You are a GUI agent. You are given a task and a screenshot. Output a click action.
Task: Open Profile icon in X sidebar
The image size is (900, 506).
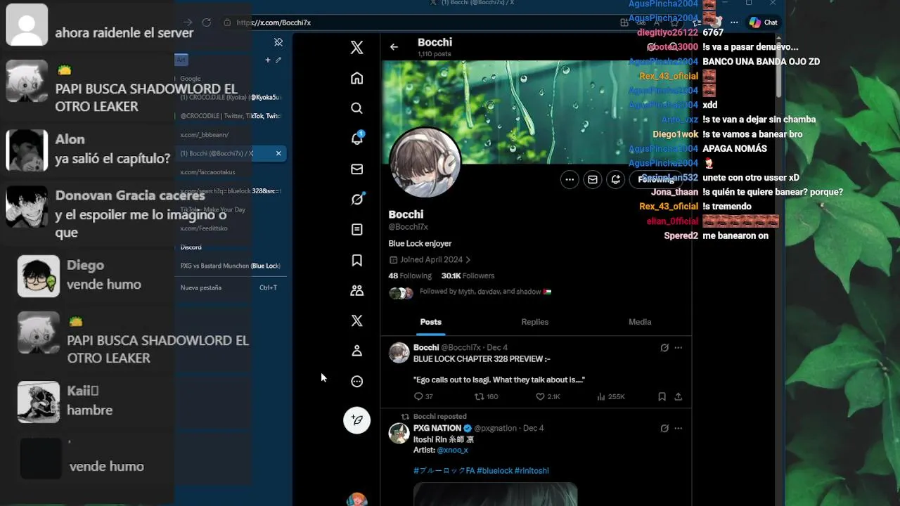point(356,351)
